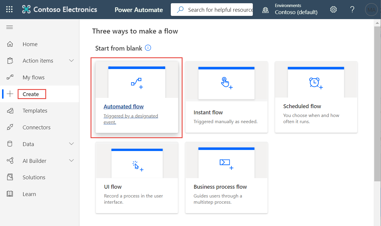
Task: Open Learn in sidebar
Action: tap(29, 194)
